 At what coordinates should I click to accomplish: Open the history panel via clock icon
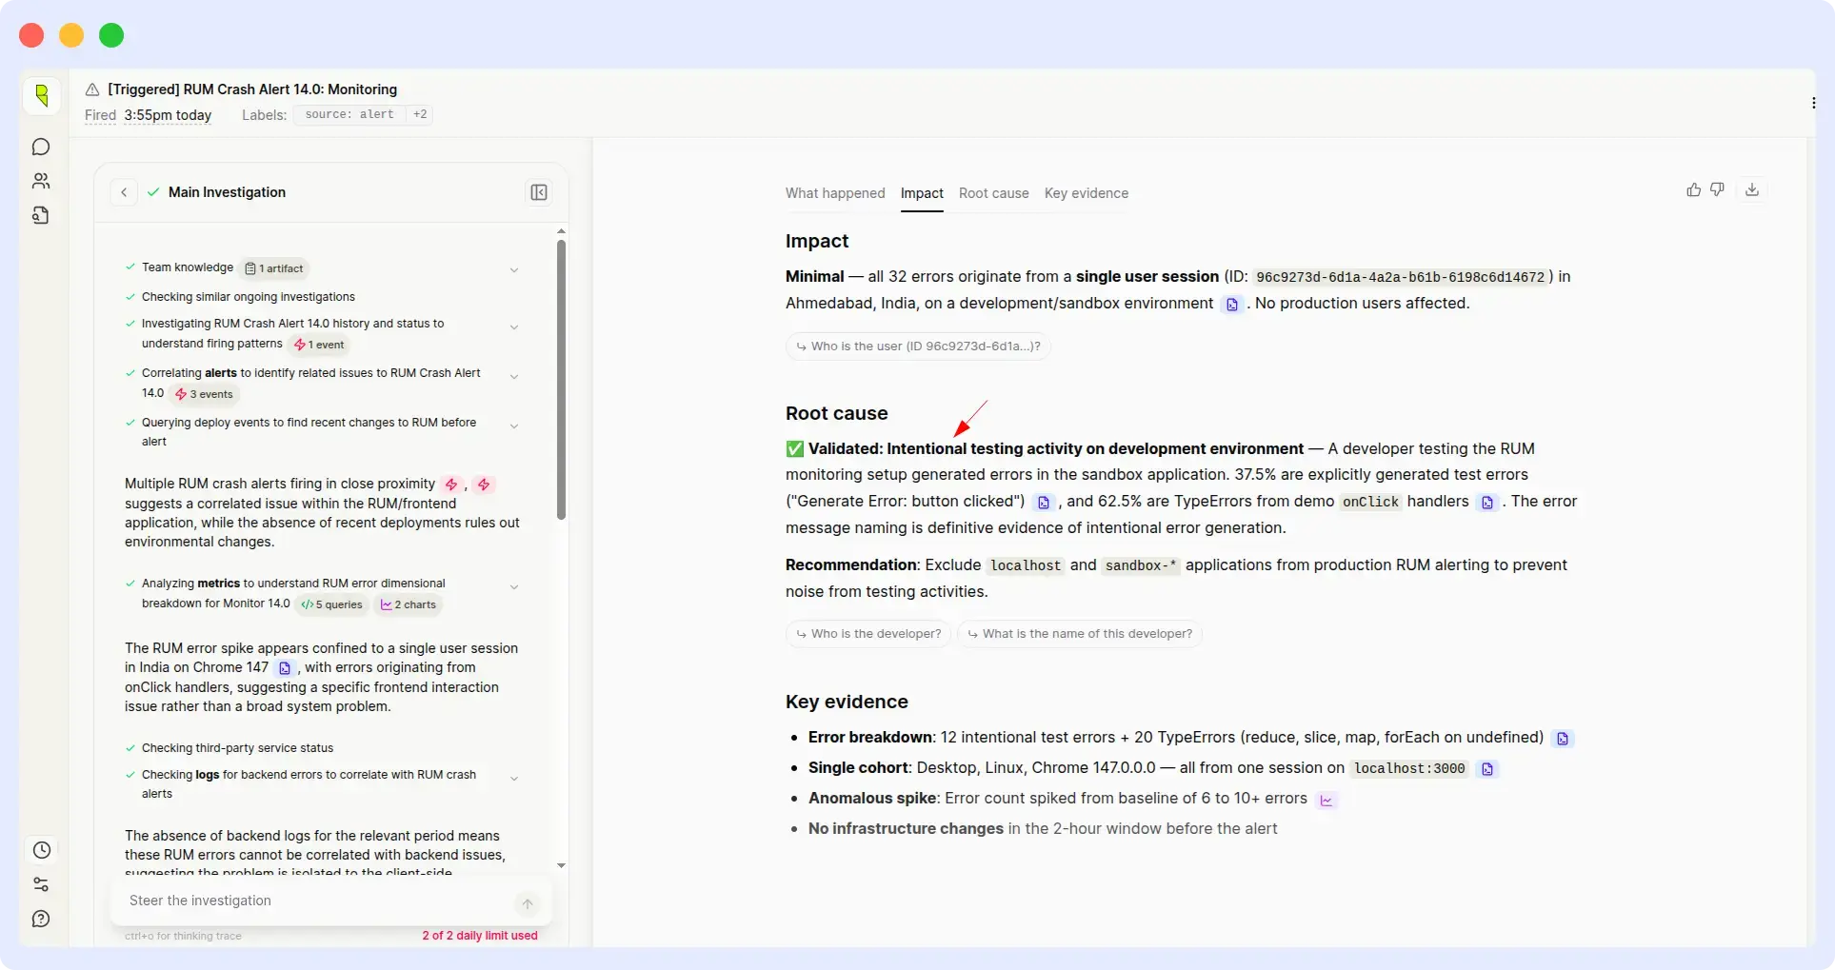pyautogui.click(x=41, y=850)
